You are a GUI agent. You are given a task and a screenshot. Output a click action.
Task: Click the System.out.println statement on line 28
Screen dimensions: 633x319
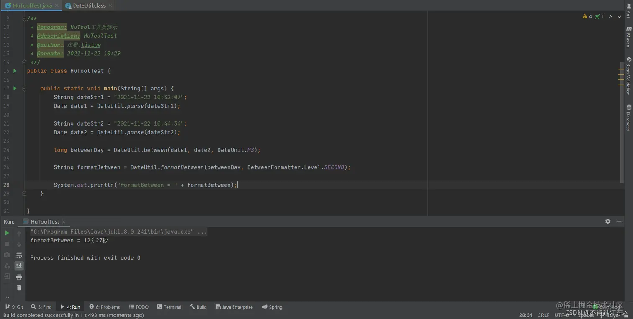coord(145,185)
